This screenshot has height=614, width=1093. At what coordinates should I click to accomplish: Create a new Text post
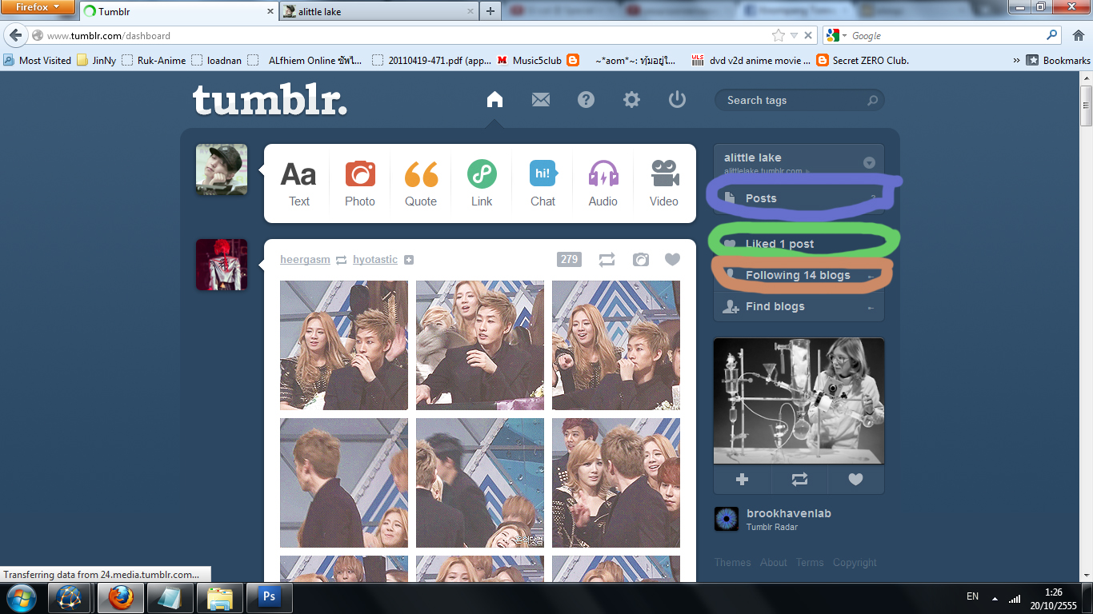[299, 184]
